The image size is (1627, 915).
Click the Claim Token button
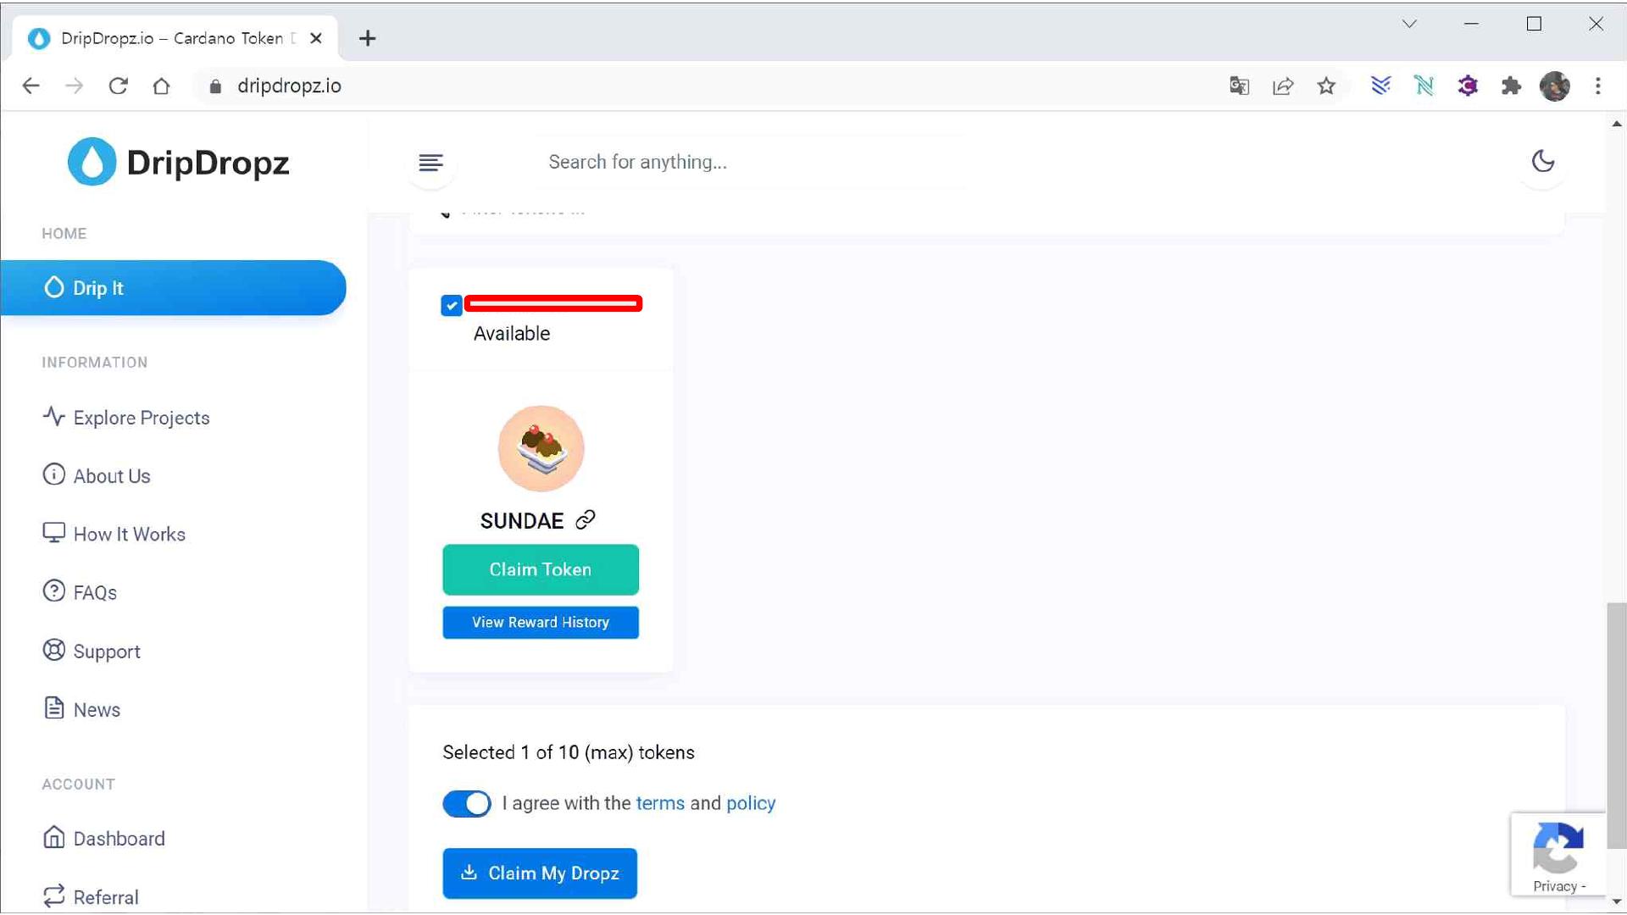point(541,569)
